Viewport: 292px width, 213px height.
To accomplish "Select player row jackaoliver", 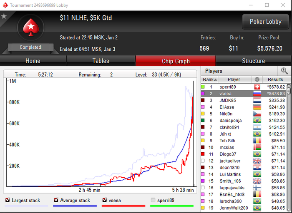I will pyautogui.click(x=244, y=161).
